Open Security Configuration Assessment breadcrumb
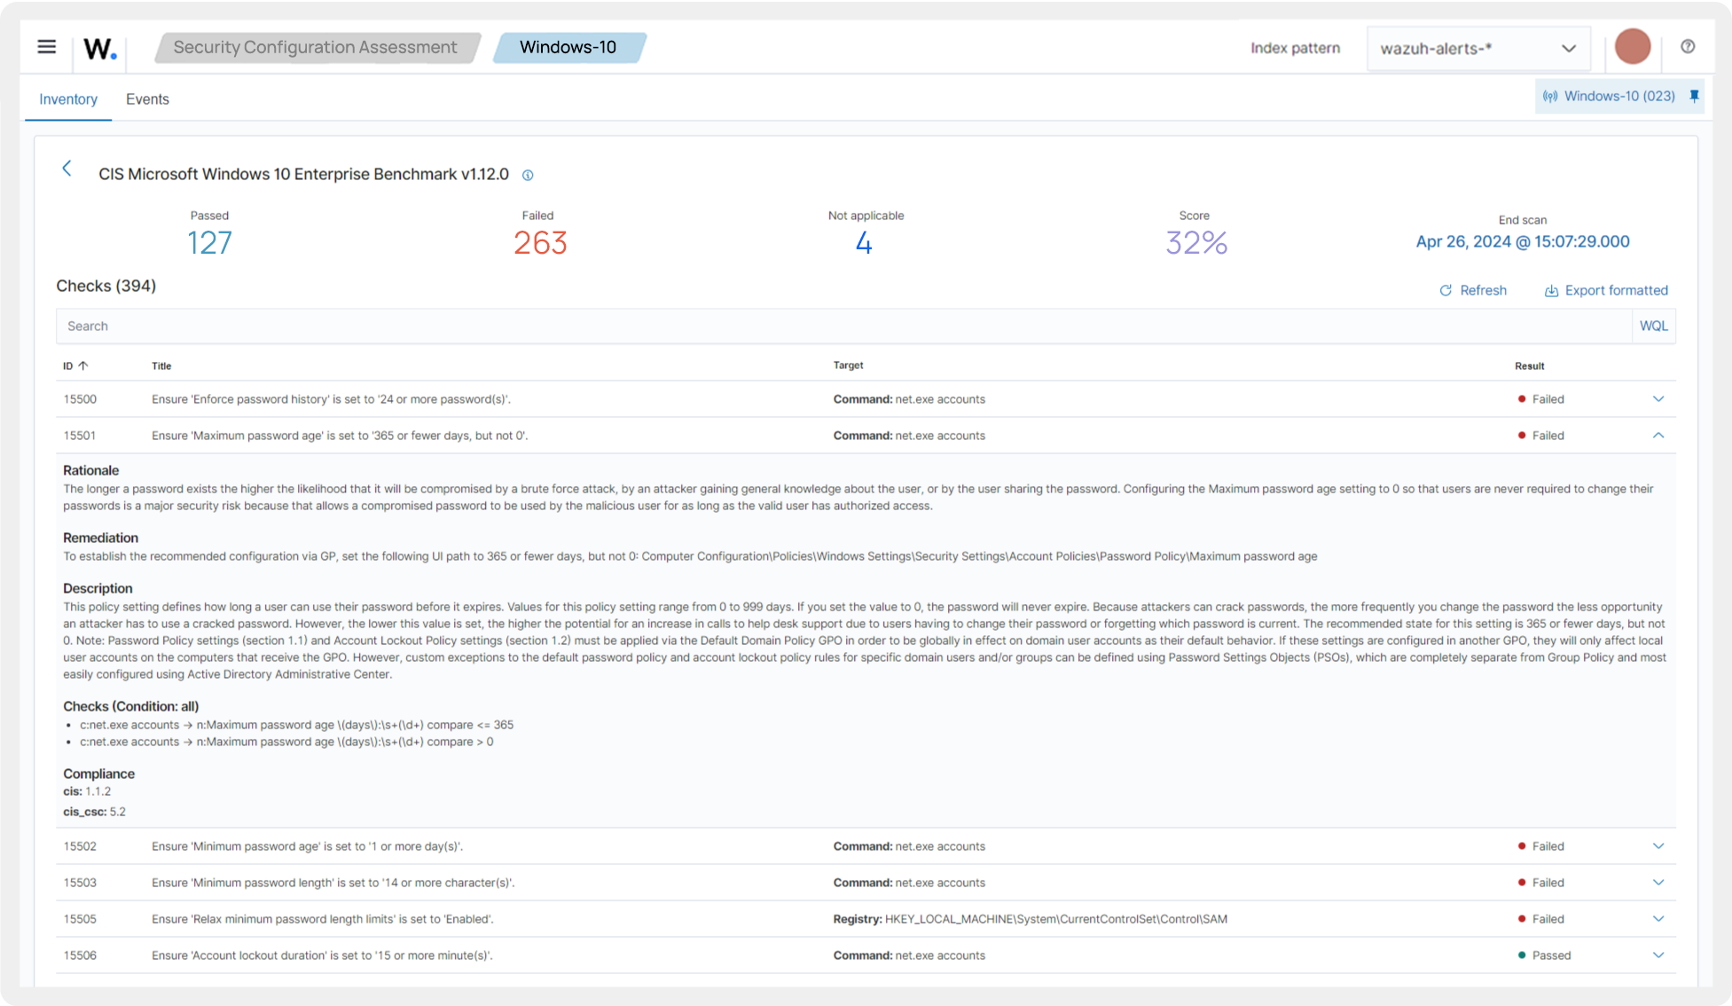1732x1006 pixels. (x=316, y=48)
